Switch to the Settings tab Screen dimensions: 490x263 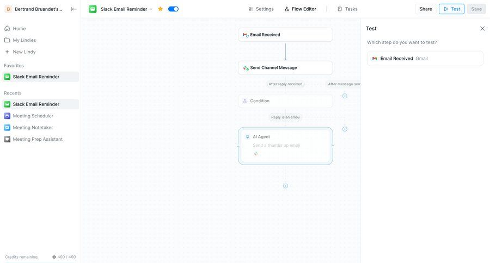[261, 9]
